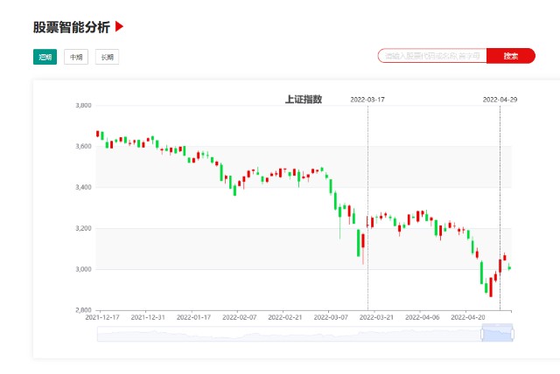
Task: Click the 2022-04-20 x-axis date label
Action: tap(468, 317)
